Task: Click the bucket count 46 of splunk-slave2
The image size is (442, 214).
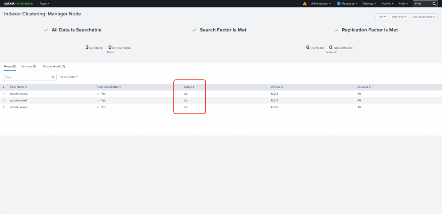Action: pos(360,94)
